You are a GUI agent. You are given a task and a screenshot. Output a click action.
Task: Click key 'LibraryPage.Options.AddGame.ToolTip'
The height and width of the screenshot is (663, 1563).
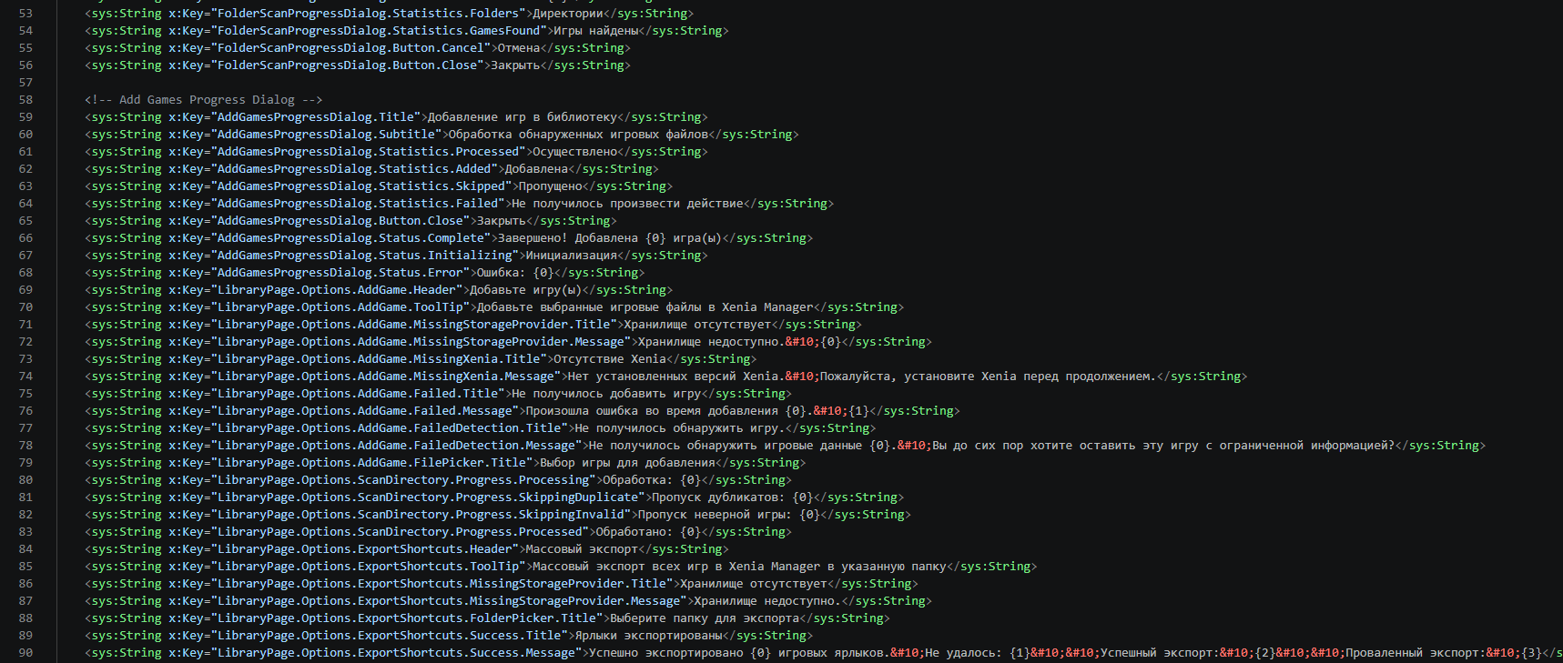(x=340, y=307)
